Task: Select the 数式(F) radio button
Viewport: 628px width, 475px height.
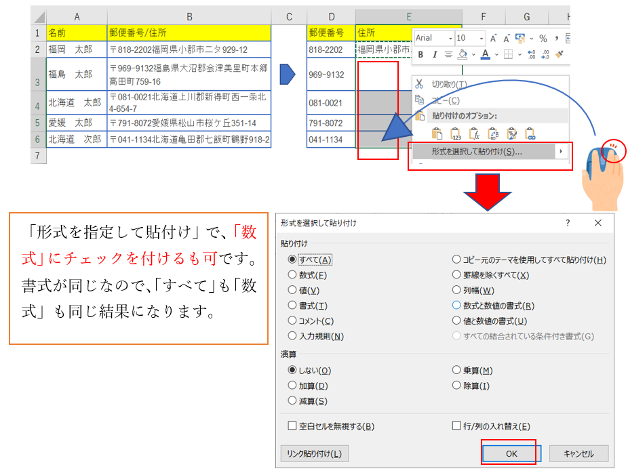Action: coord(292,275)
